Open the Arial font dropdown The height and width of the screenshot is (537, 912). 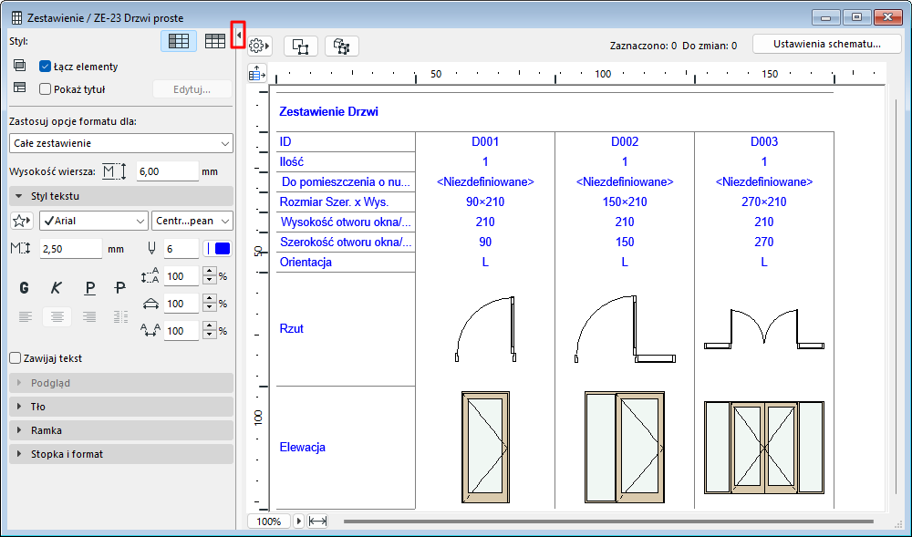tap(93, 221)
